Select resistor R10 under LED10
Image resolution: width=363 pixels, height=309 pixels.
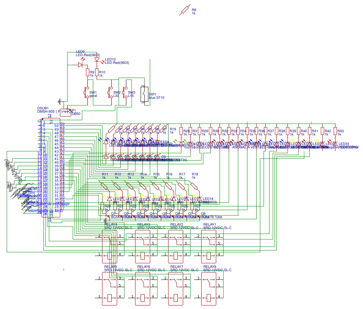(97, 73)
